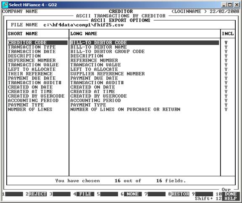Select SUPPLIER REFERENCE NUMBER long name
This screenshot has width=242, height=203.
coord(108,74)
